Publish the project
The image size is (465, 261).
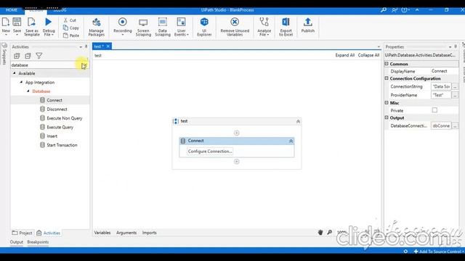[x=308, y=25]
